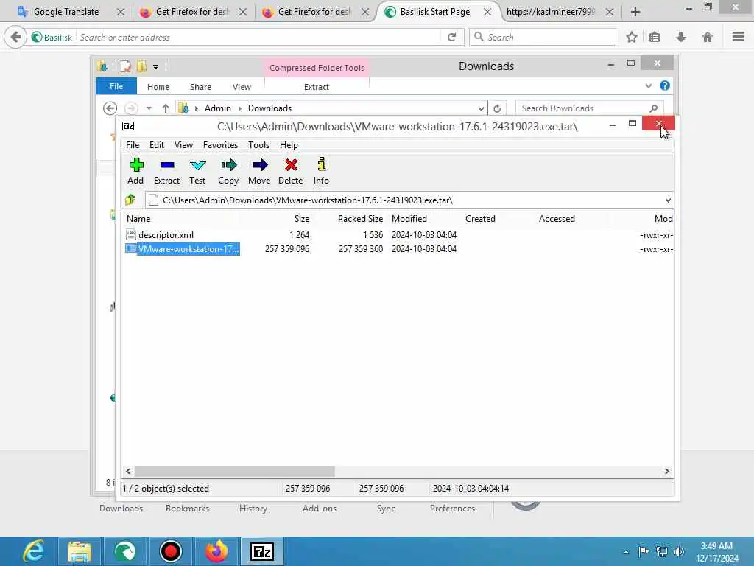Expand the Explorer ribbon chevron

click(648, 85)
